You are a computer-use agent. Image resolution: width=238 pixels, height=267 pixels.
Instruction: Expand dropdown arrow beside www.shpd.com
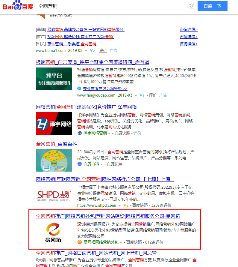(119, 206)
